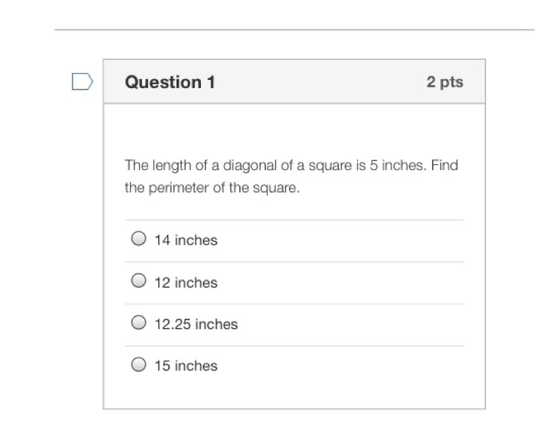Click the "14 inches" answer label text
This screenshot has width=559, height=439.
tap(185, 240)
